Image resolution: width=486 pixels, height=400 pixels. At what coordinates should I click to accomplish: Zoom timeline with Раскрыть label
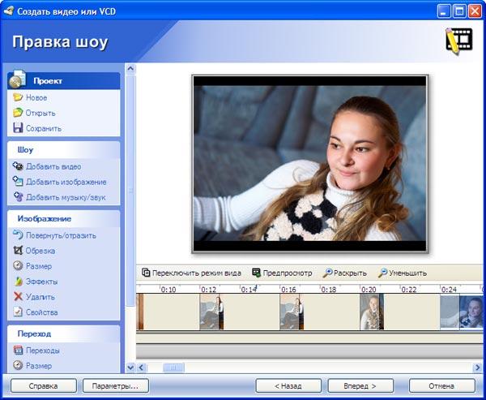[x=350, y=273]
